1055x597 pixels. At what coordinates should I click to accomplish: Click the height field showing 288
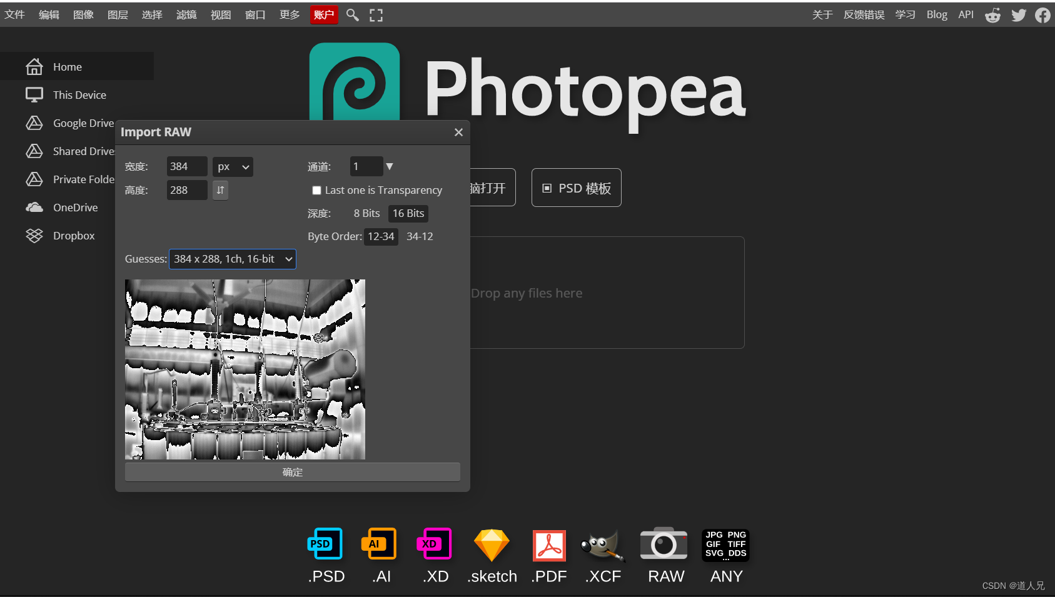[x=187, y=190]
